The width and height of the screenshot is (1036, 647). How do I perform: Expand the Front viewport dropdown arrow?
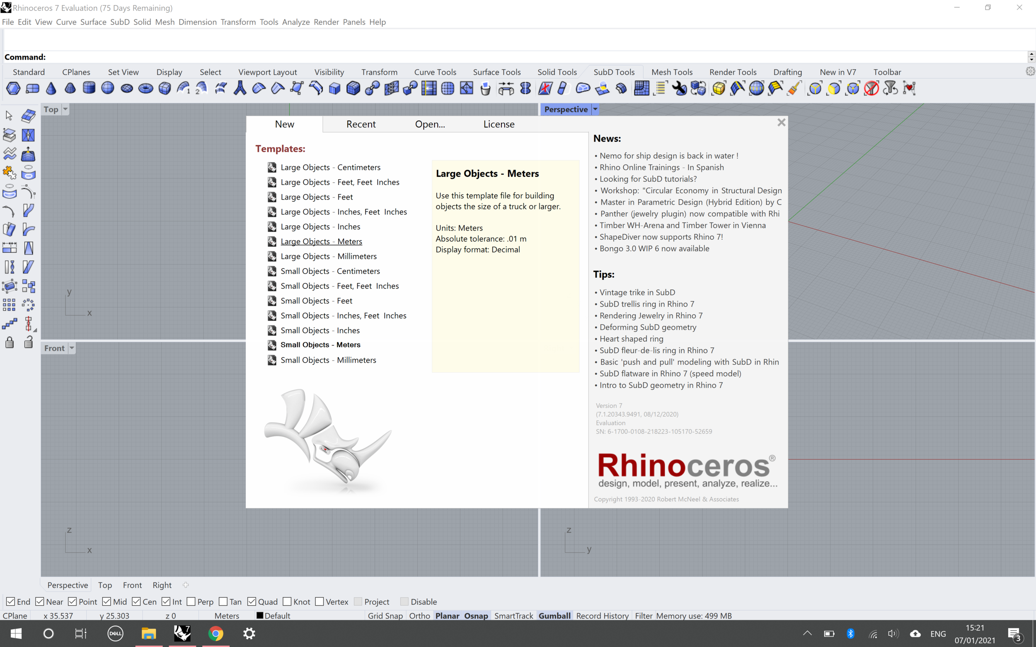pyautogui.click(x=72, y=348)
